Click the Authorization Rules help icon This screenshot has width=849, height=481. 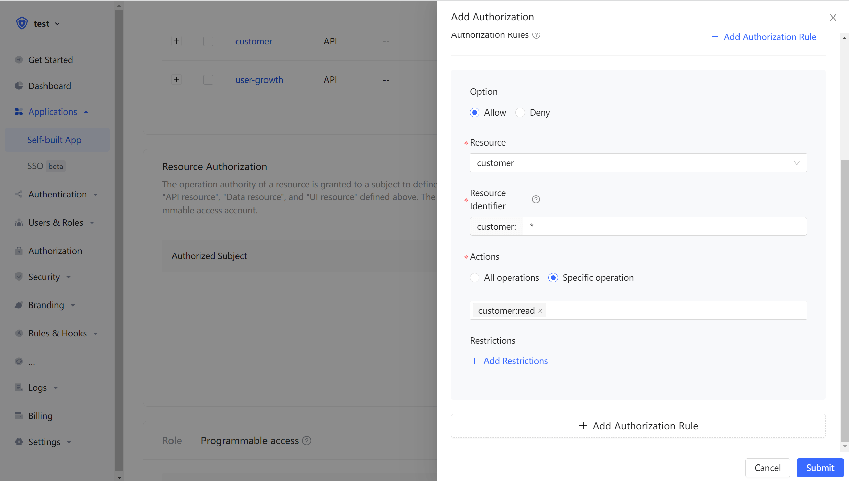(536, 35)
